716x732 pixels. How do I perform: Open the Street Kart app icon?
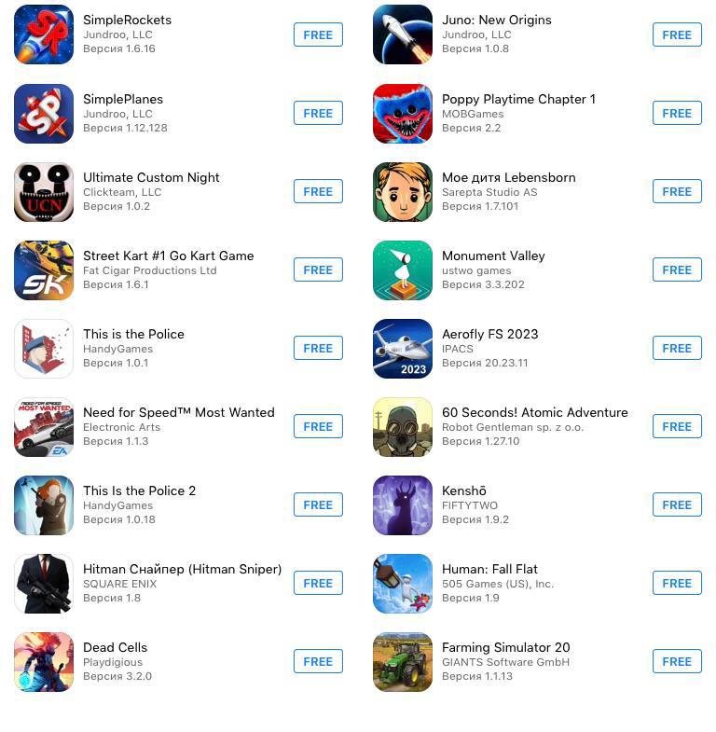pos(44,270)
